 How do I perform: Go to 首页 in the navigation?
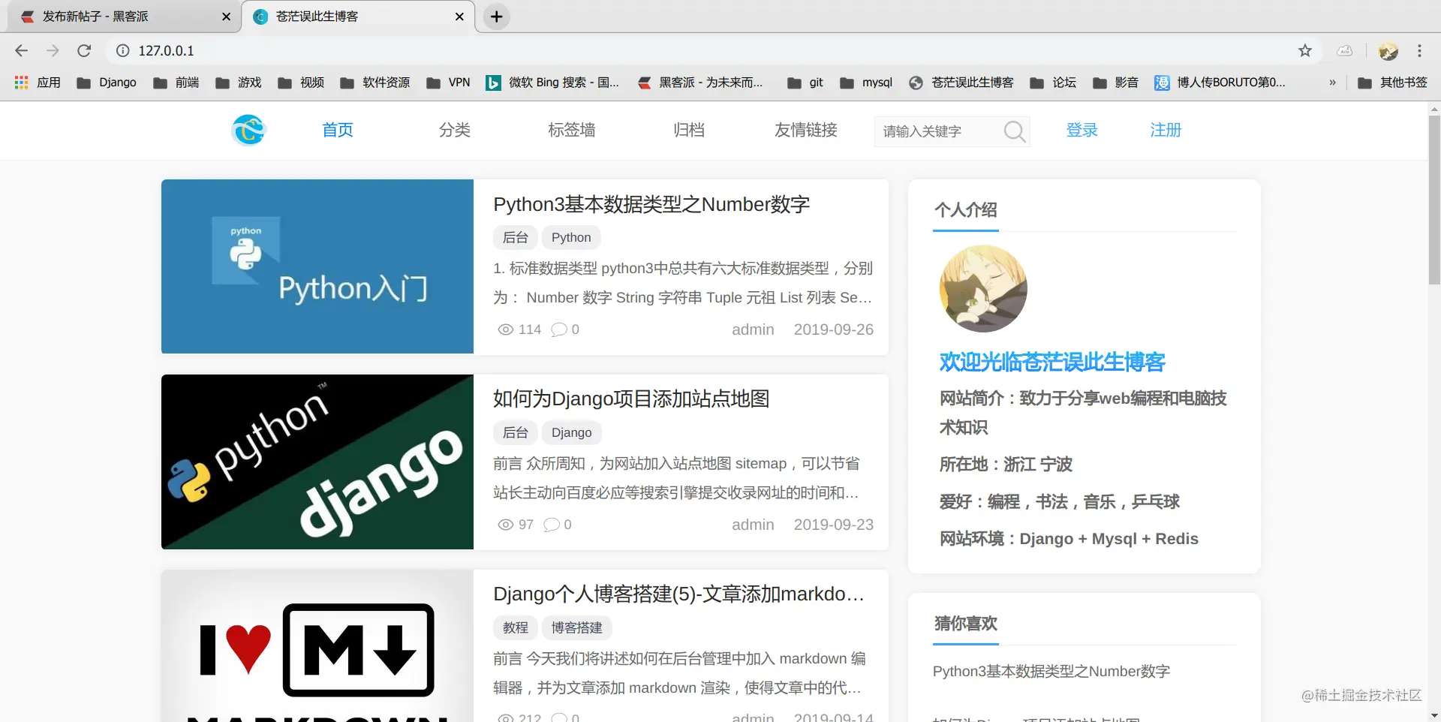[338, 130]
